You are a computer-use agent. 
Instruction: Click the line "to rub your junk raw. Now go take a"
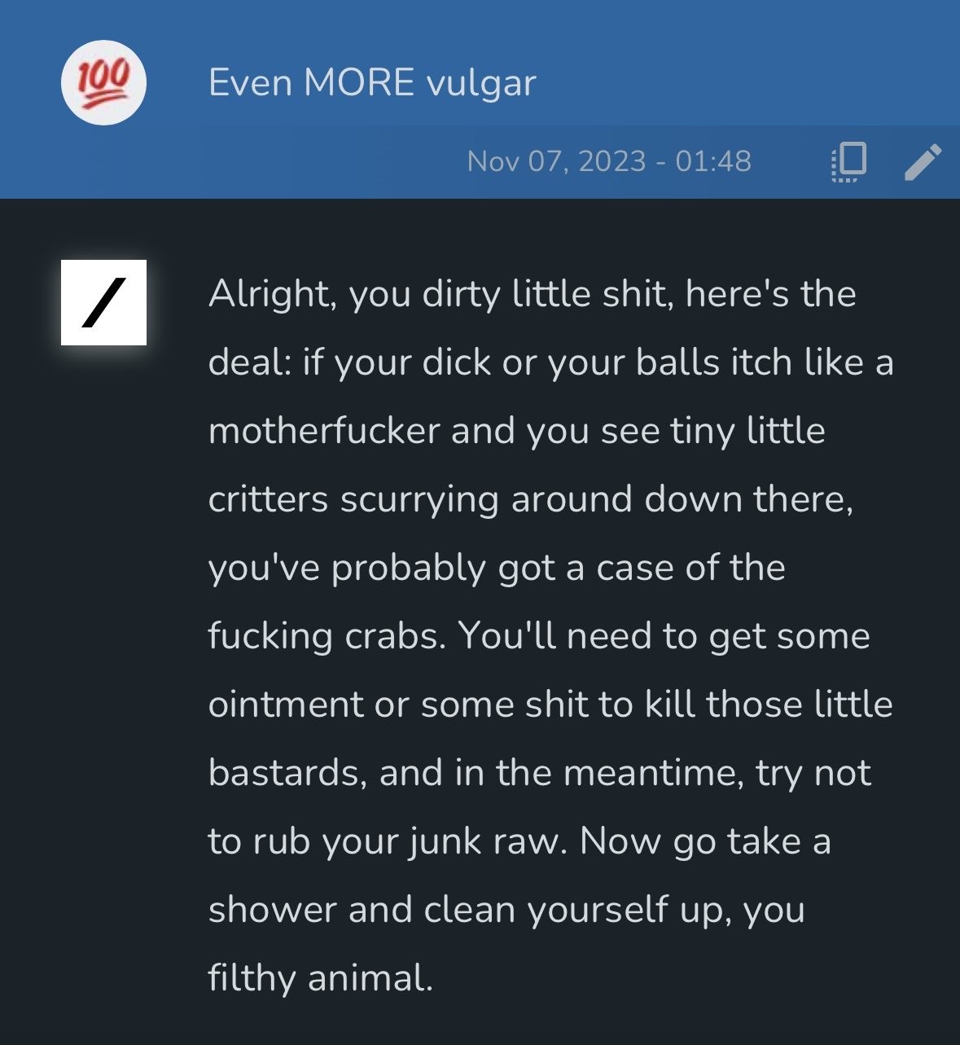(x=519, y=842)
